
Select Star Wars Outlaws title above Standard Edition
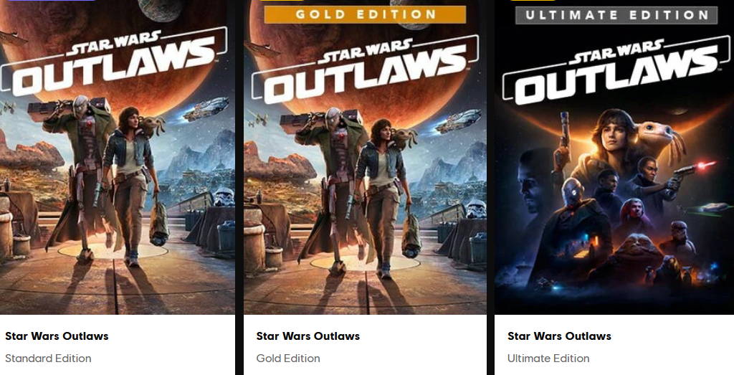pos(57,336)
